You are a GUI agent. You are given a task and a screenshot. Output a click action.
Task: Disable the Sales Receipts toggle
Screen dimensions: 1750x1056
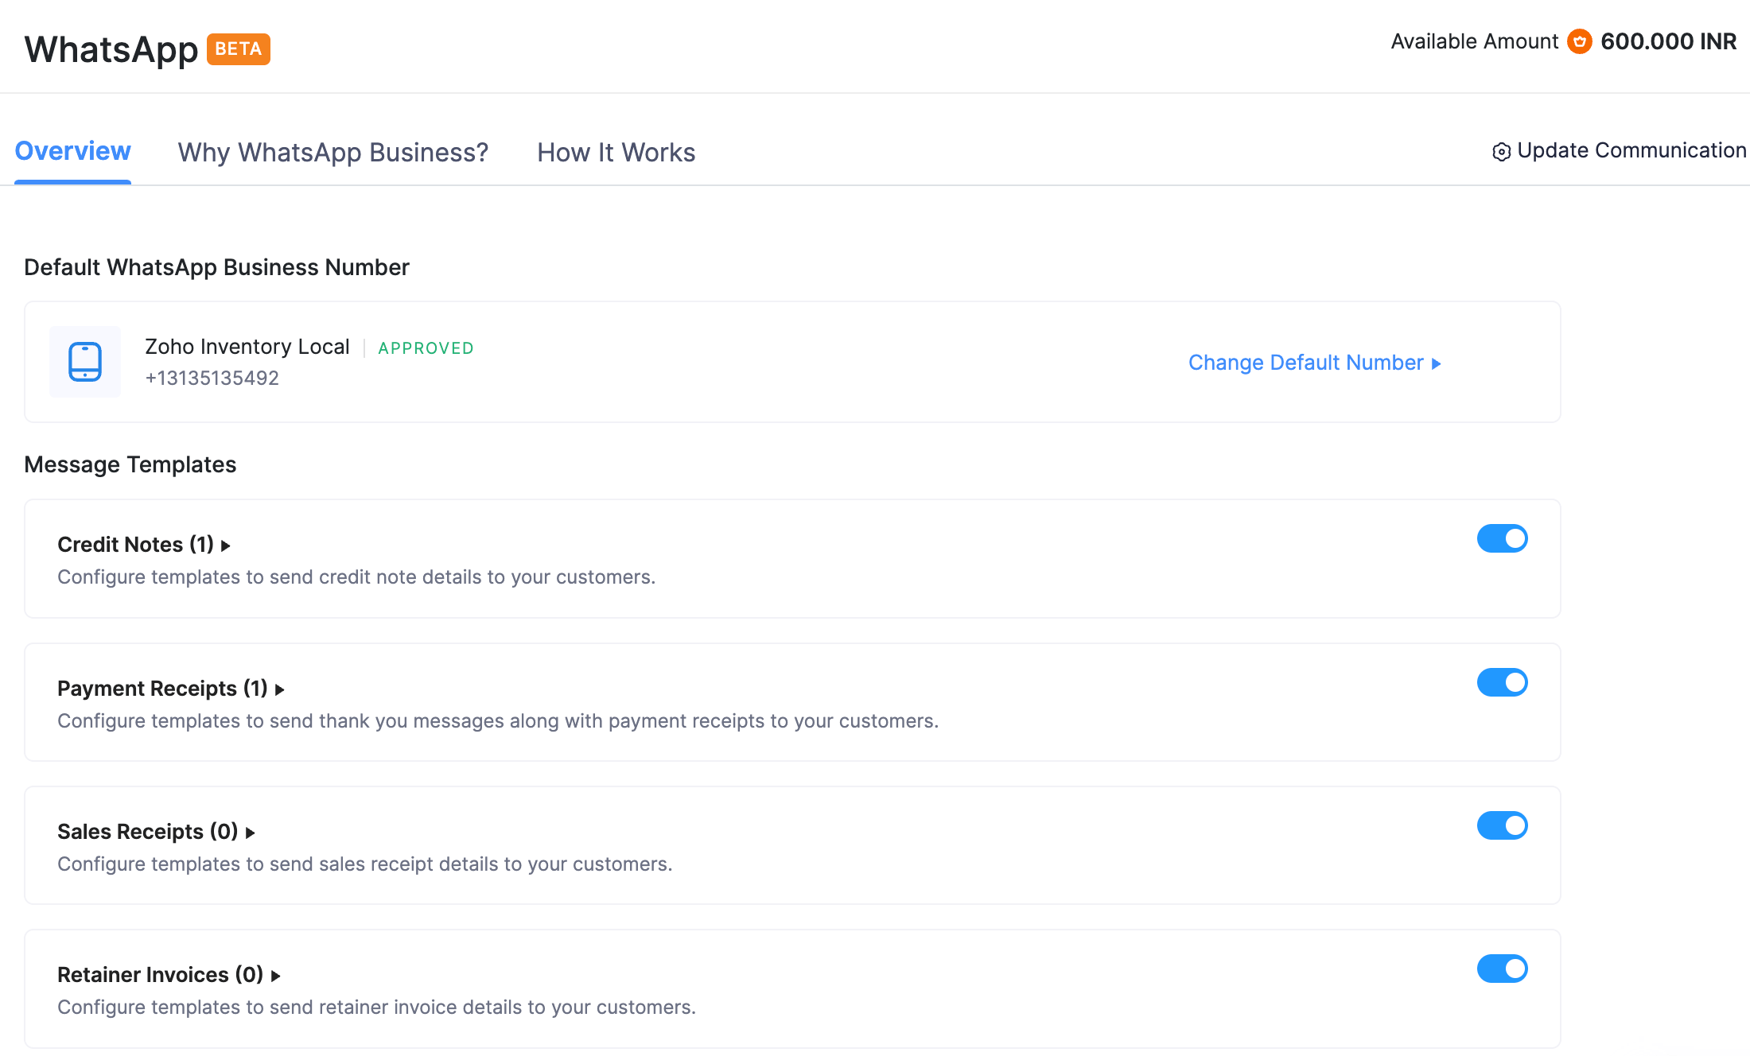point(1502,825)
